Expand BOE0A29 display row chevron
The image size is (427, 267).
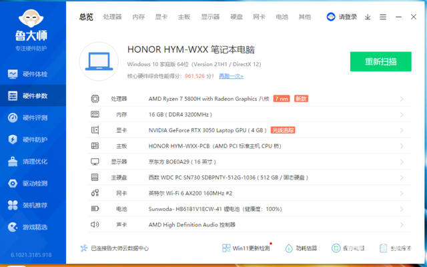(x=402, y=162)
